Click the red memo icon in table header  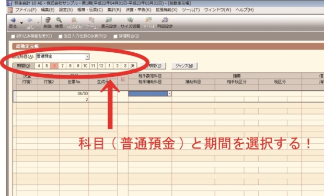123,79
